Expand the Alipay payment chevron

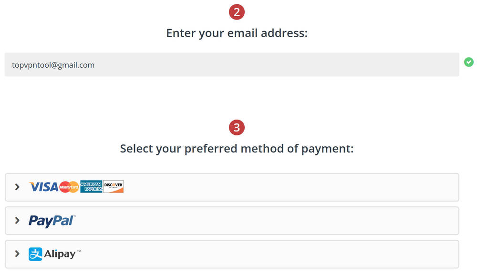tap(17, 254)
